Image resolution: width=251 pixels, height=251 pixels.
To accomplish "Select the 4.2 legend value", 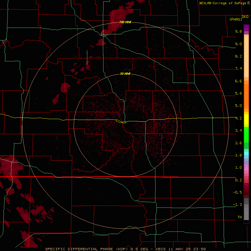I will coord(238,118).
